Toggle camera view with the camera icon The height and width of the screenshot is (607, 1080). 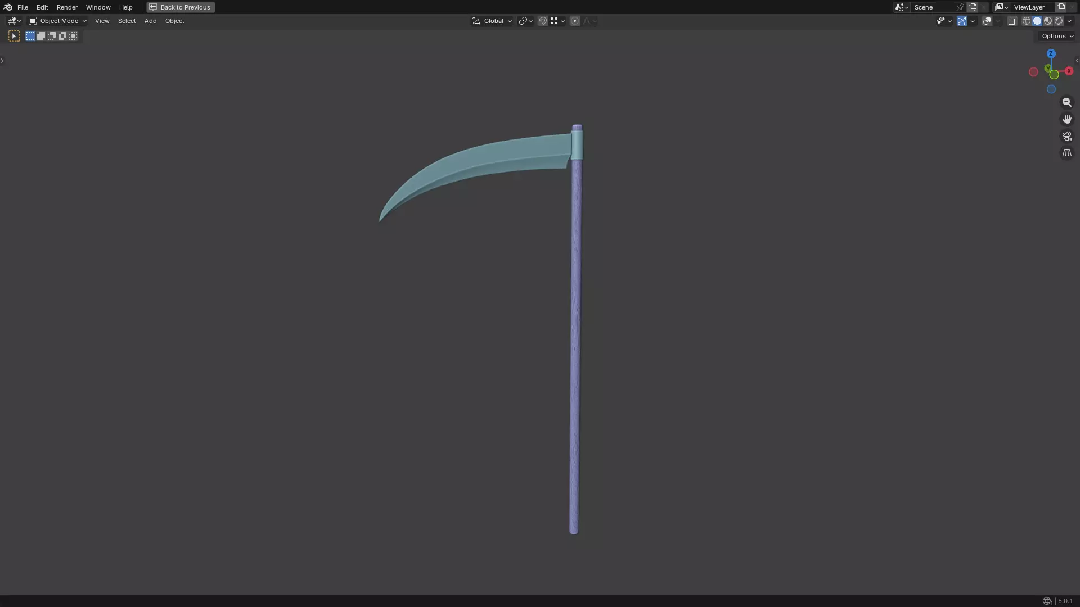1066,136
